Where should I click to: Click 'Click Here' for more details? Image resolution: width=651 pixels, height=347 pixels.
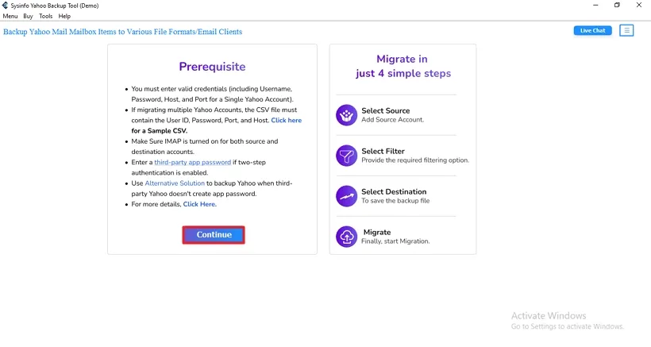click(x=199, y=204)
